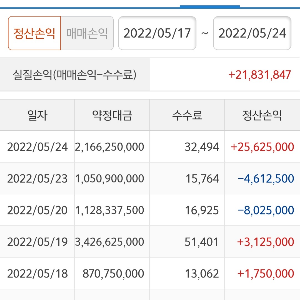Click the 일자 column header

[37, 115]
